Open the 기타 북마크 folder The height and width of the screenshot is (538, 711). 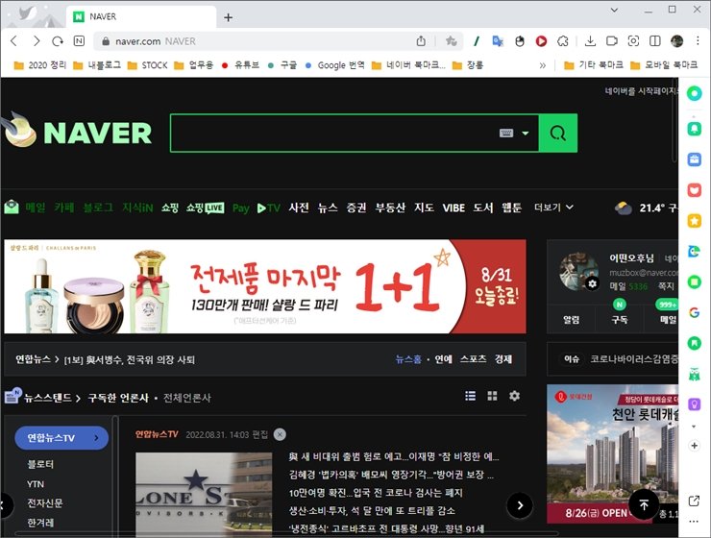tap(593, 65)
